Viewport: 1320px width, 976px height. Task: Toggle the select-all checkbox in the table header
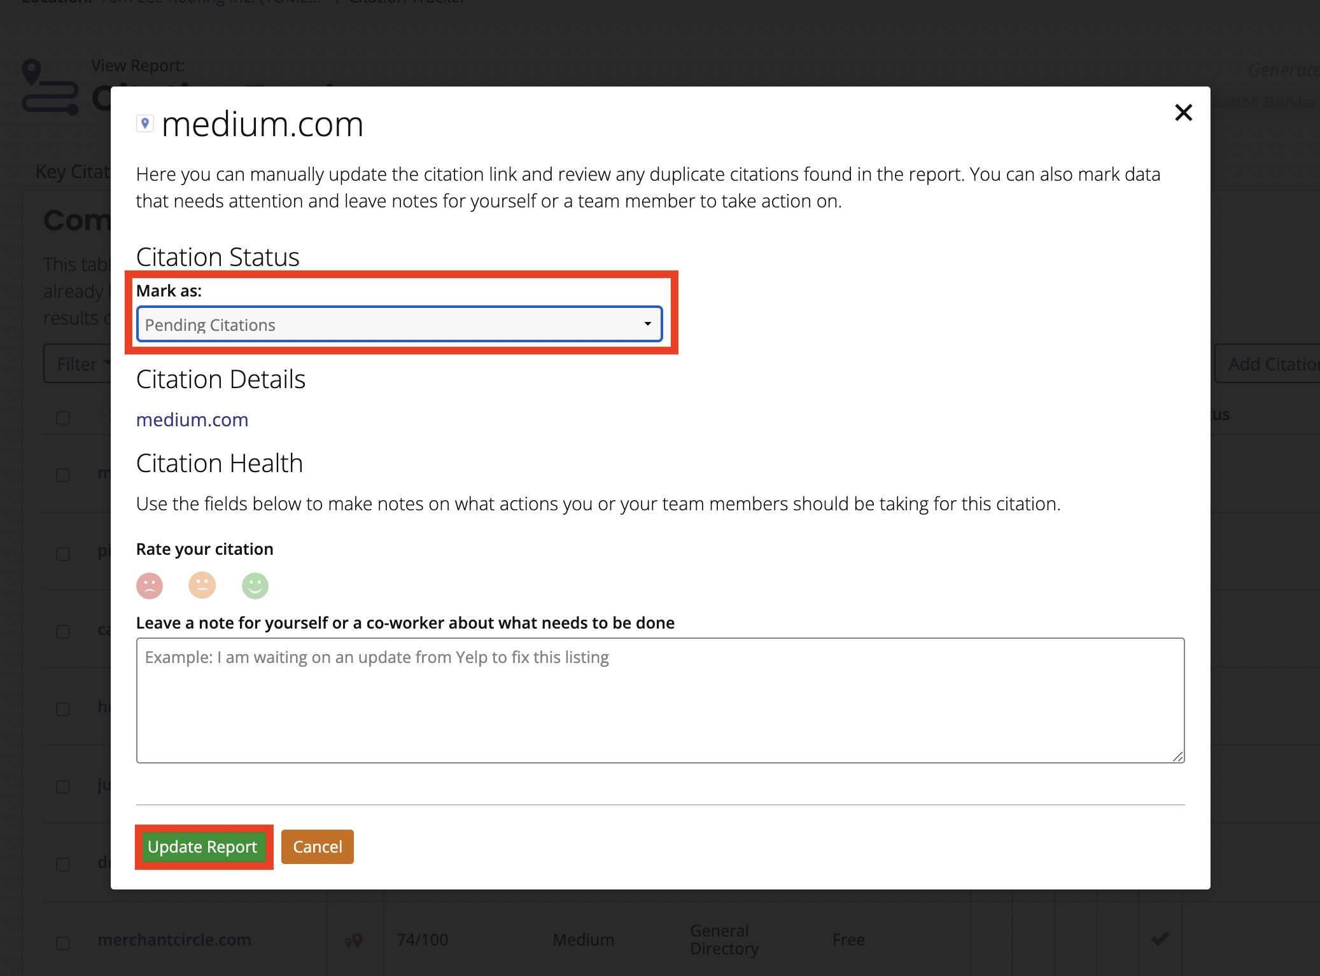tap(62, 417)
